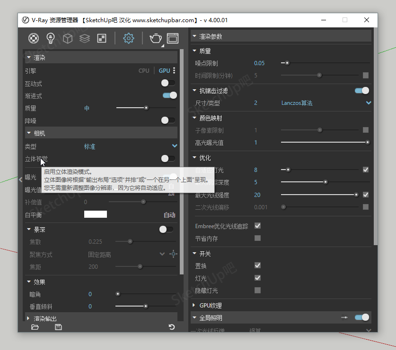Click the 暗角 vignetting slider handle
The height and width of the screenshot is (350, 396).
pyautogui.click(x=118, y=294)
